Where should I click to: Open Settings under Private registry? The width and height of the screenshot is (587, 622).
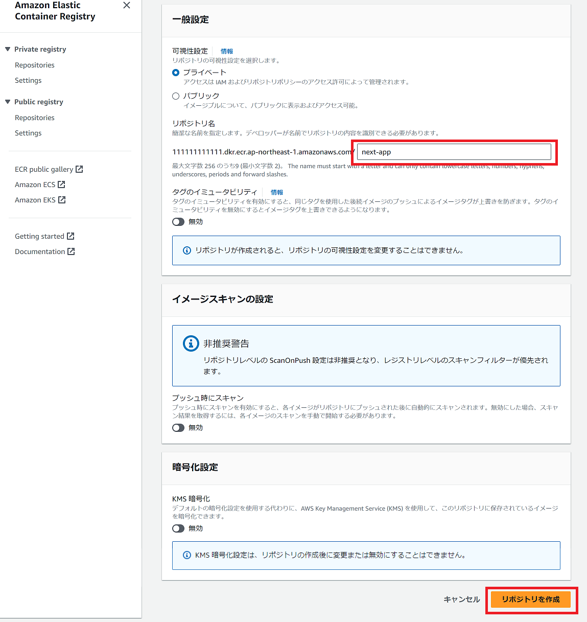(28, 80)
